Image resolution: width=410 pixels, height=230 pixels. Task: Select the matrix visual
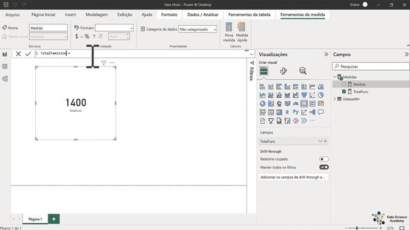279,112
